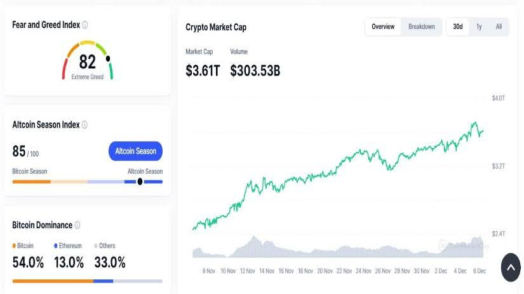Viewport: 524px width, 294px height.
Task: Switch to the Overview tab
Action: click(383, 27)
